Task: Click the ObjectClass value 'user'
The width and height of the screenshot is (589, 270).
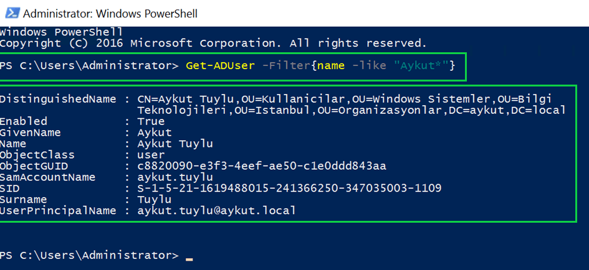Action: click(151, 155)
